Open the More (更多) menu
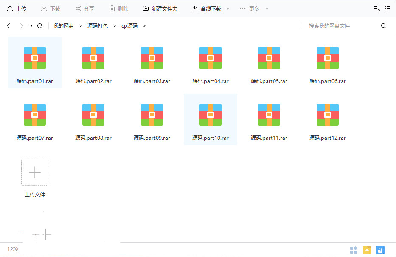This screenshot has height=257, width=396. [x=249, y=8]
